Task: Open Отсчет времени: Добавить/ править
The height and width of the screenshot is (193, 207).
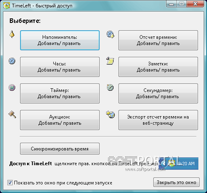Action: click(x=158, y=40)
